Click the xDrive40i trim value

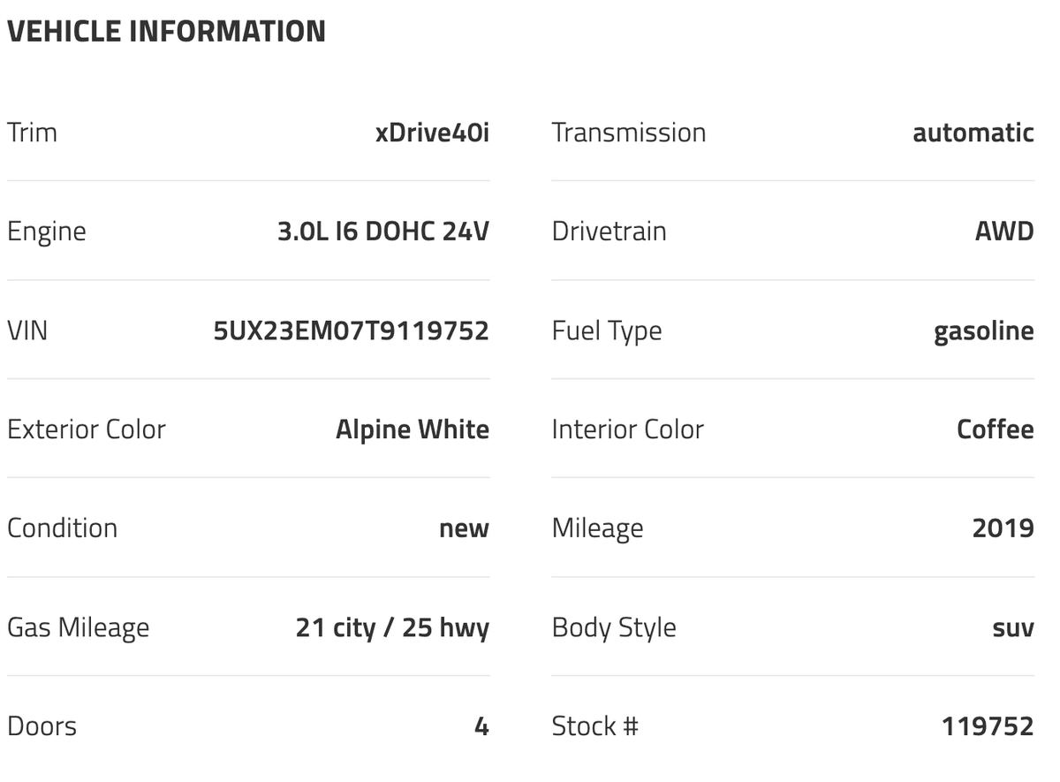coord(432,133)
